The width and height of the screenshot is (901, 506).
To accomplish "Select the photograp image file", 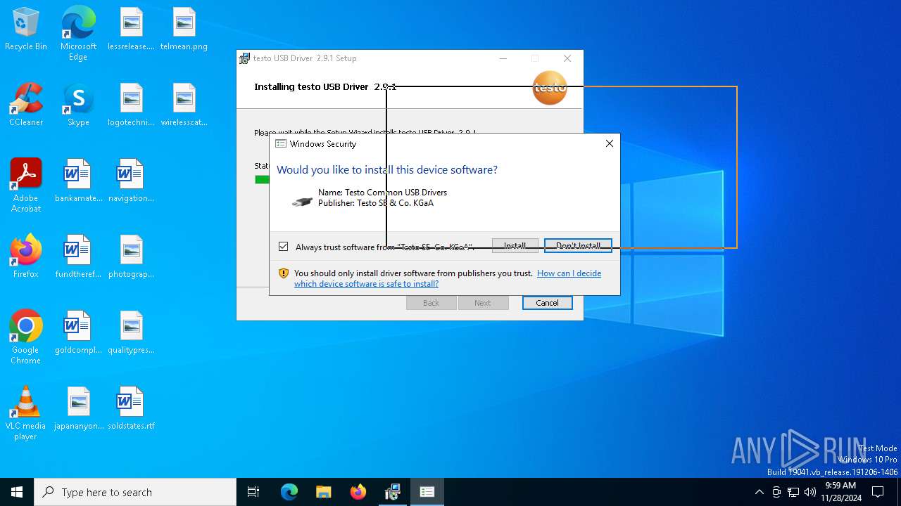I will pos(131,257).
